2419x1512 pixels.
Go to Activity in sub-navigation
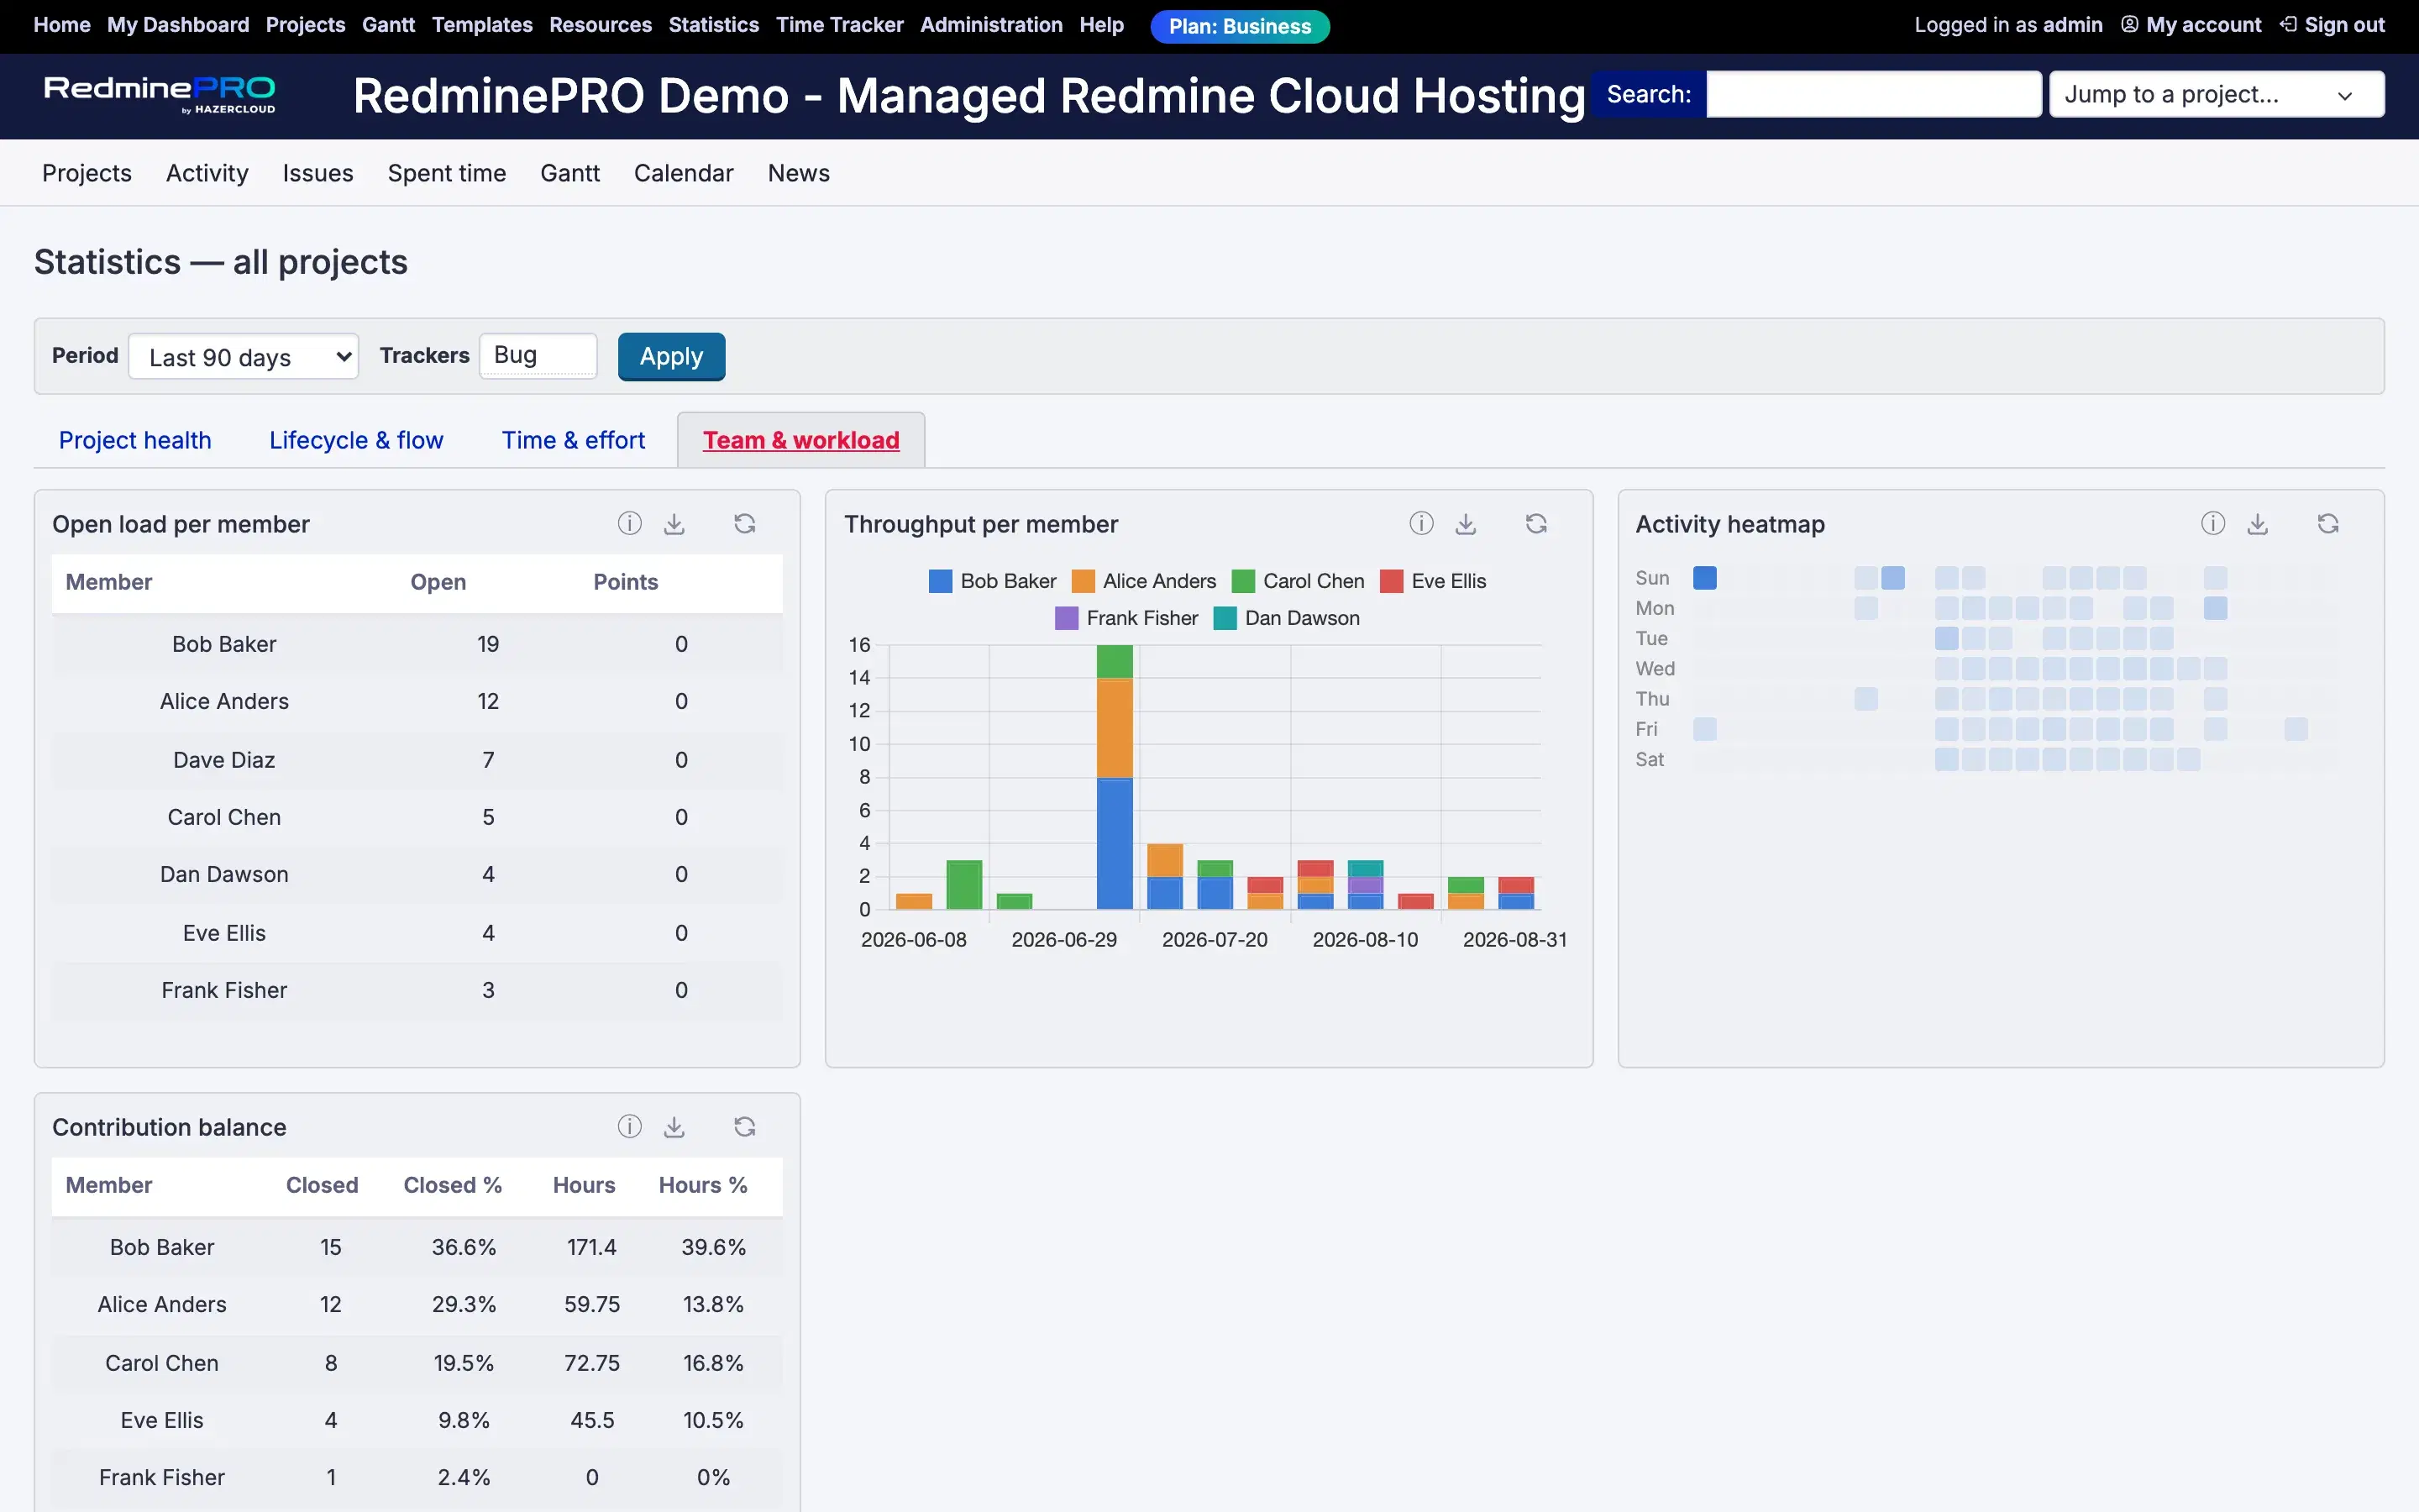[x=207, y=173]
